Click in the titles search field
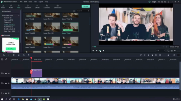 pos(82,11)
